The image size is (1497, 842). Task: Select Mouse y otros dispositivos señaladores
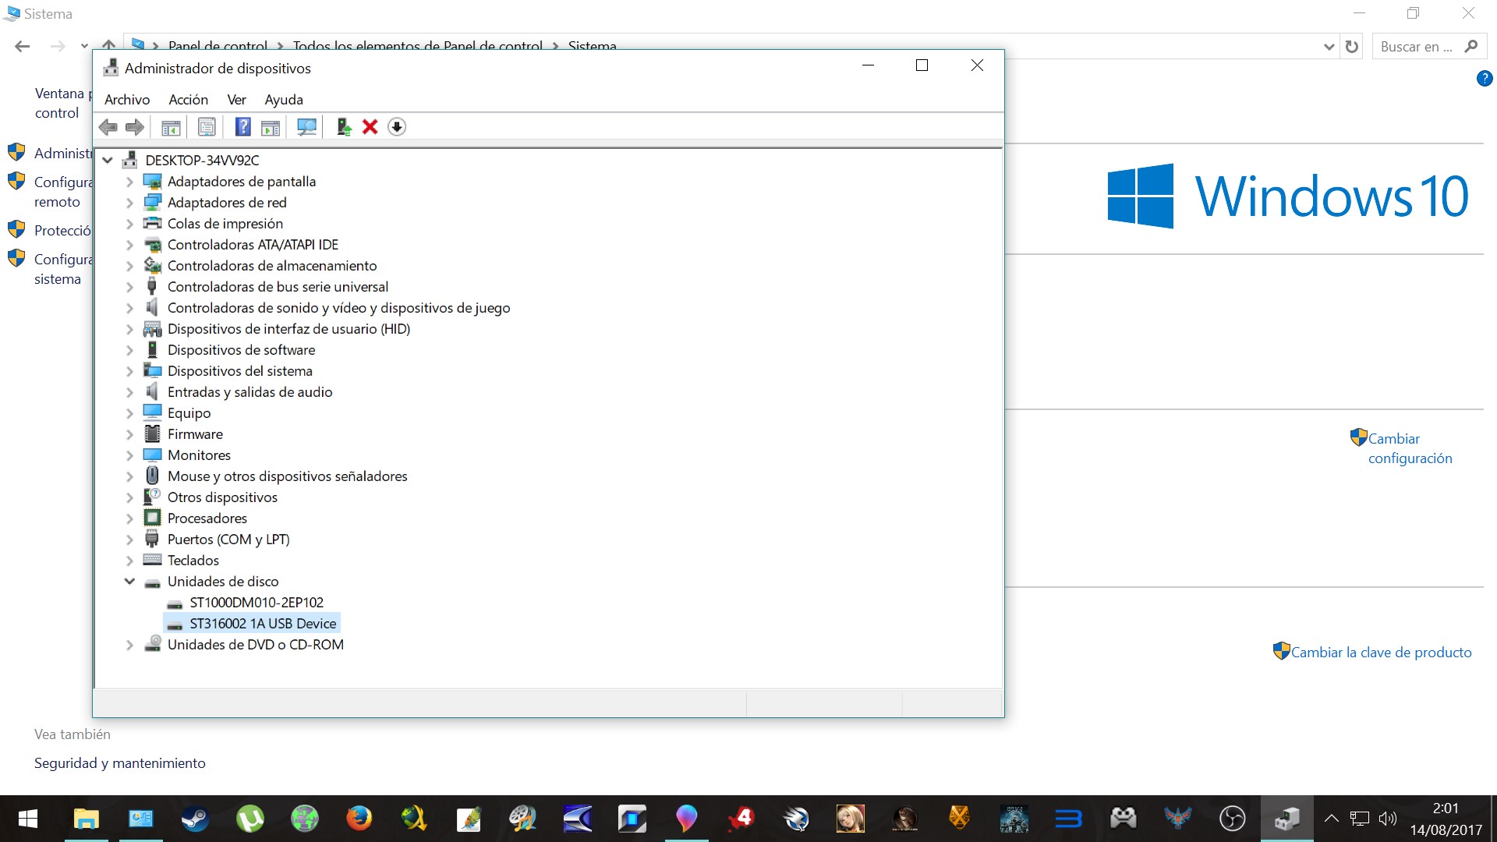click(287, 476)
